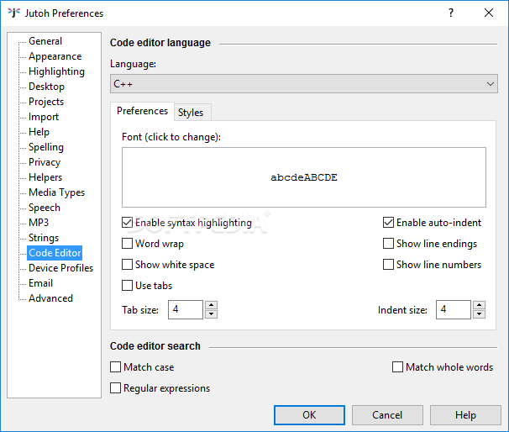The height and width of the screenshot is (432, 509).
Task: Decrease Tab size with down arrow
Action: pyautogui.click(x=211, y=314)
